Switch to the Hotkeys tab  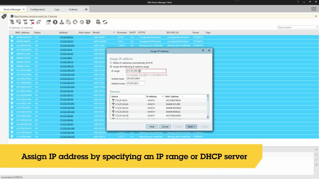[x=73, y=9]
